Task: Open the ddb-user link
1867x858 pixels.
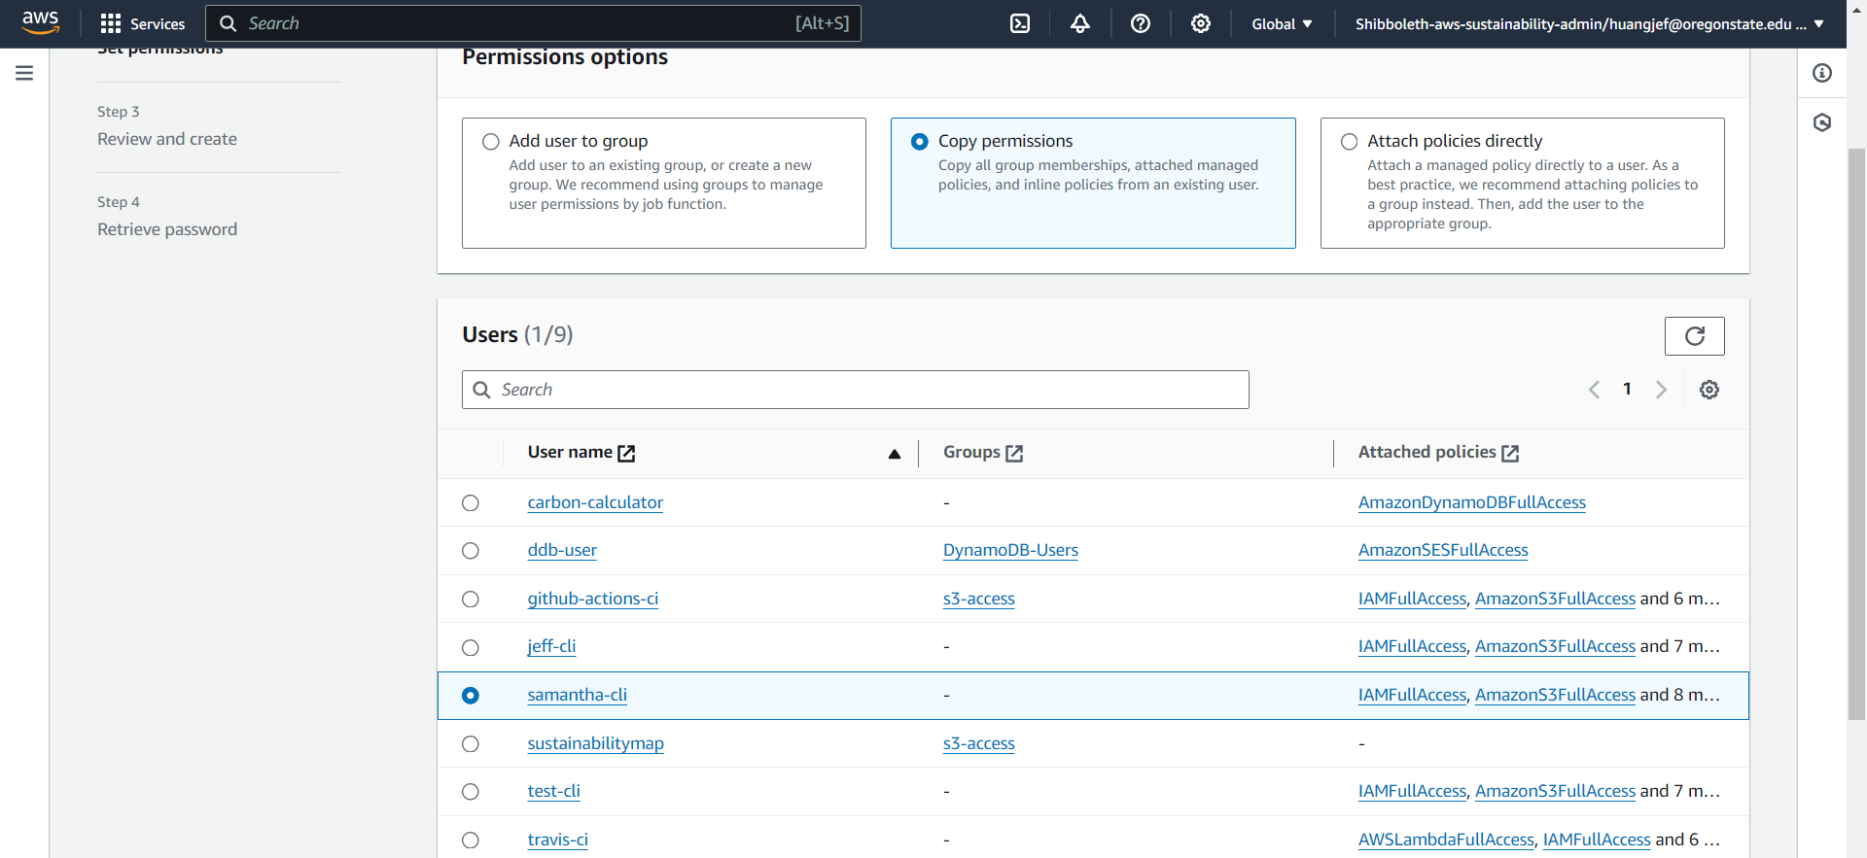Action: pos(562,550)
